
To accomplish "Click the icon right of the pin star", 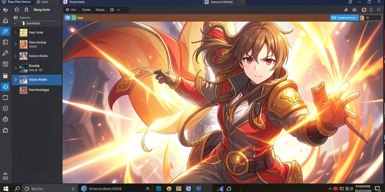I will pyautogui.click(x=354, y=10).
